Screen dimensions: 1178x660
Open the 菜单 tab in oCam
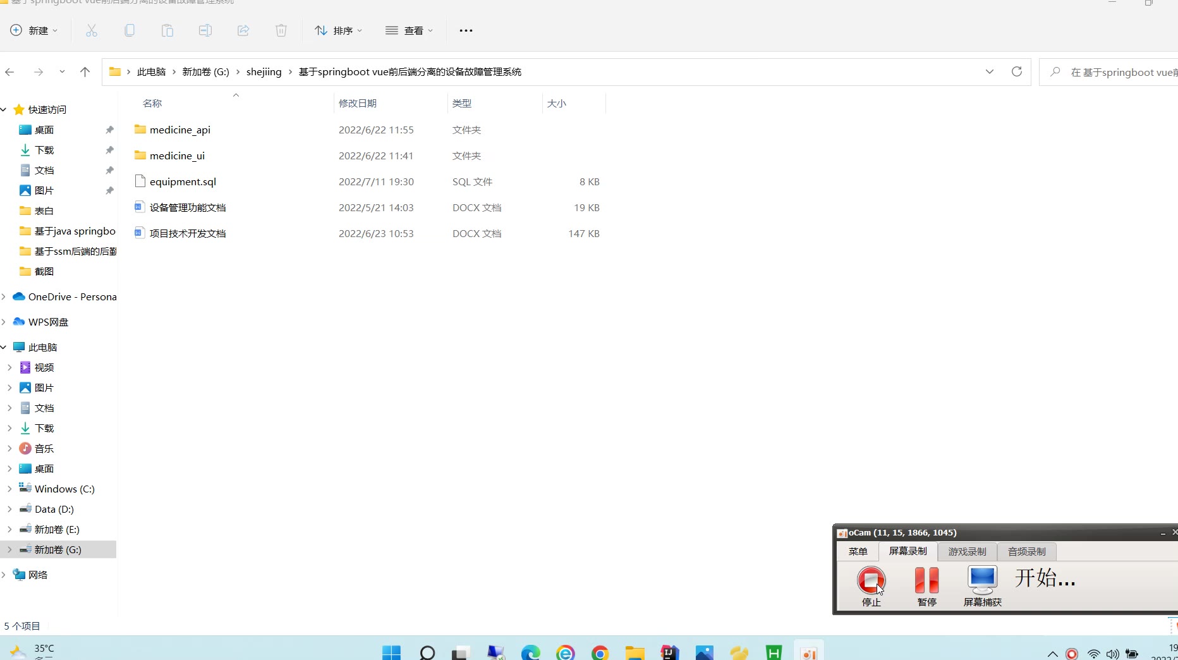point(858,551)
